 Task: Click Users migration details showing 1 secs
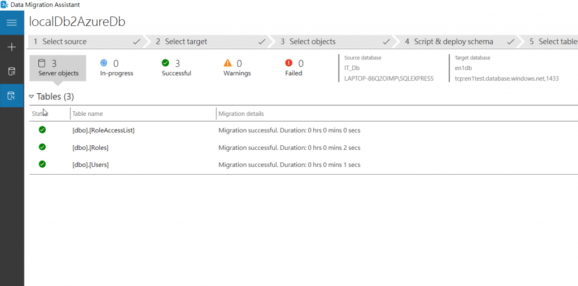(x=290, y=164)
